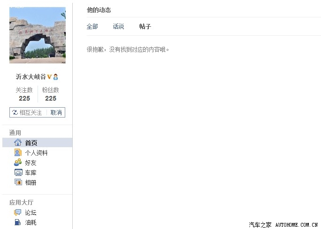Switch to the 全部 tab

point(92,27)
